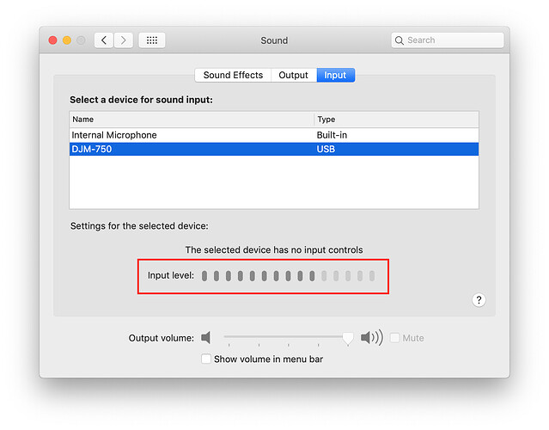Image resolution: width=549 pixels, height=430 pixels.
Task: Click the Name column header
Action: (191, 120)
